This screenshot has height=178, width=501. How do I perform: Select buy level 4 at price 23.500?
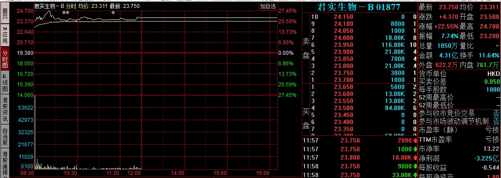[x=358, y=108]
